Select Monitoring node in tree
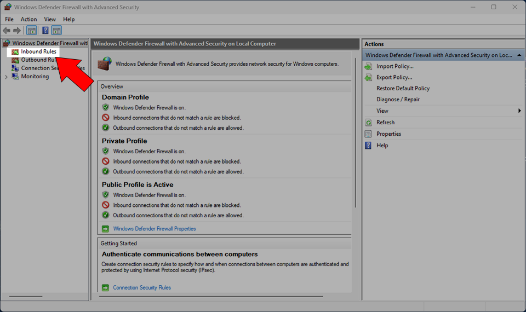526x312 pixels. point(35,77)
